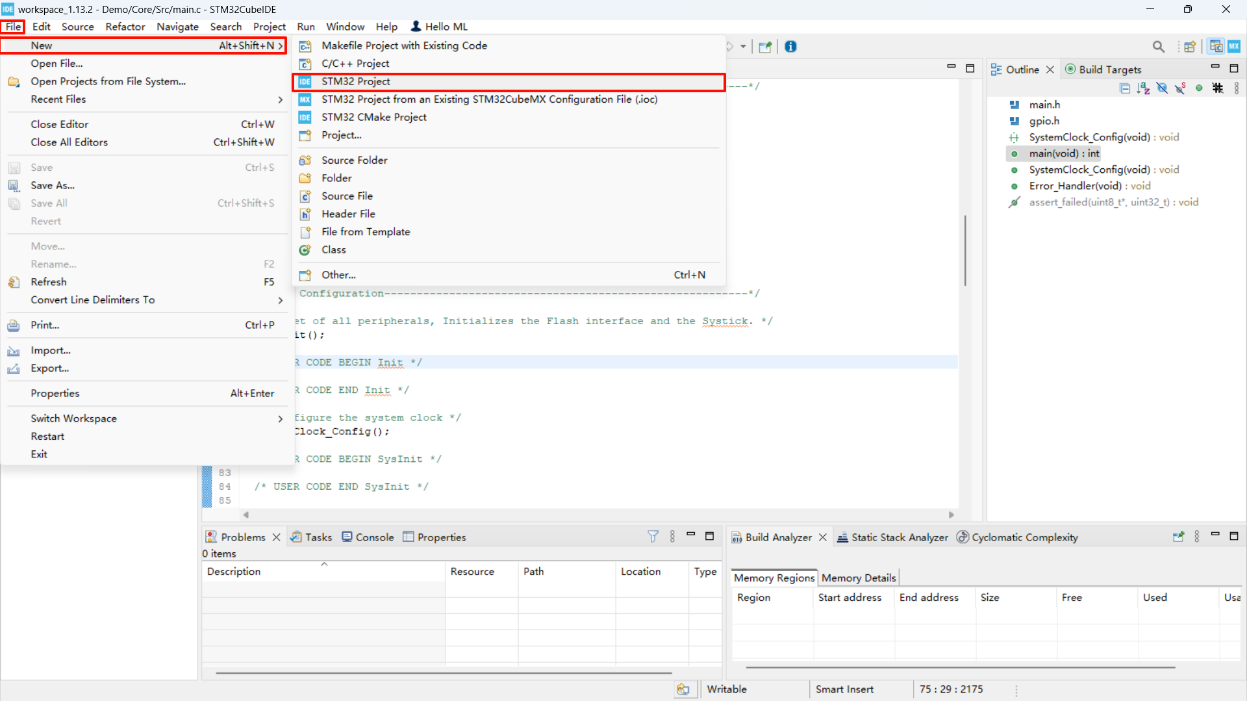This screenshot has height=701, width=1247.
Task: Click the Problems filter funnel icon
Action: tap(653, 537)
